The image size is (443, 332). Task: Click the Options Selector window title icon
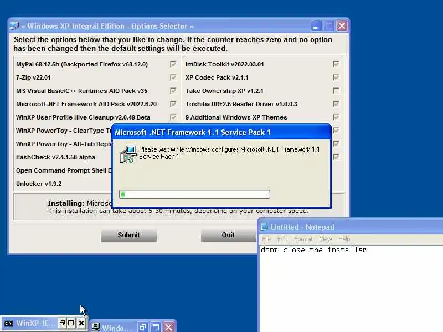[x=14, y=26]
